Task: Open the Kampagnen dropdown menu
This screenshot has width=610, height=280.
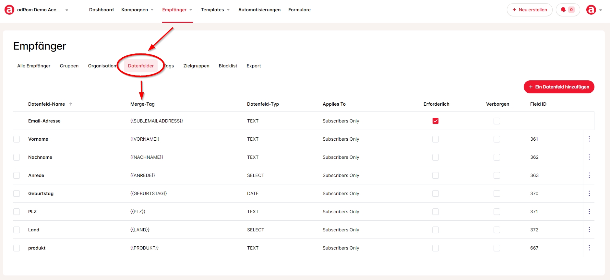Action: 138,10
